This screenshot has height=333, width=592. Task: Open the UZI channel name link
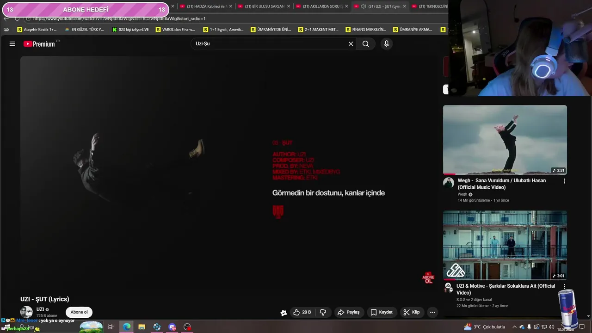[40, 309]
